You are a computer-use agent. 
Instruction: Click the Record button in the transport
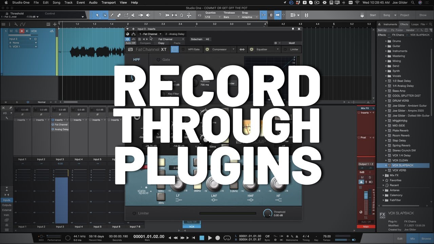tap(218, 238)
